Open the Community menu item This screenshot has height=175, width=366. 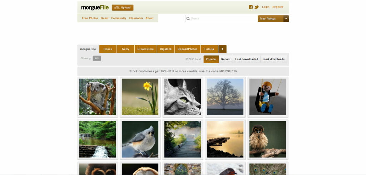click(x=118, y=18)
